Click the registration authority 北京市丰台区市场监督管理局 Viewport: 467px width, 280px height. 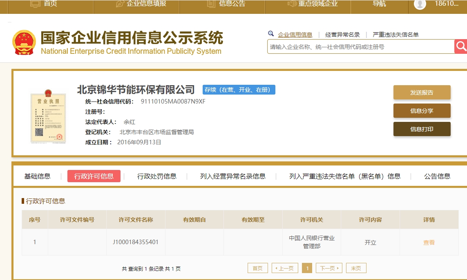point(156,132)
